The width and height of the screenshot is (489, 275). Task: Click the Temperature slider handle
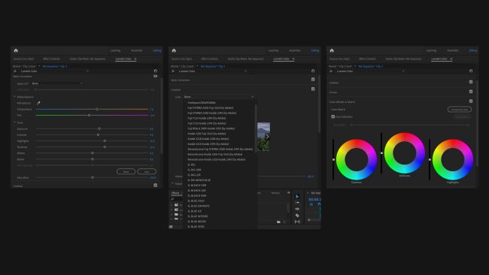(x=97, y=109)
